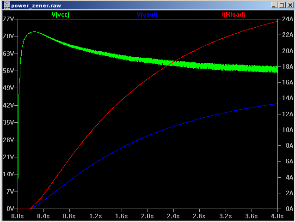Click the 0A right axis label

pos(289,209)
